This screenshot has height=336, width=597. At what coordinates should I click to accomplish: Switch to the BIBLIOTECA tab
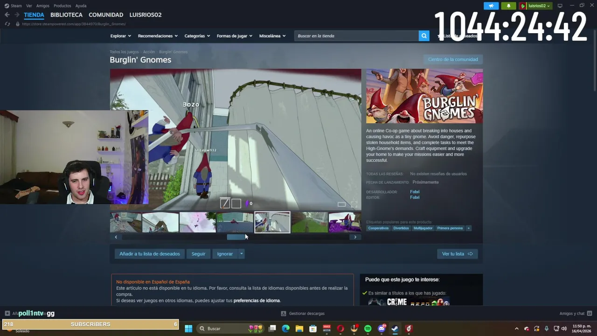[x=66, y=15]
